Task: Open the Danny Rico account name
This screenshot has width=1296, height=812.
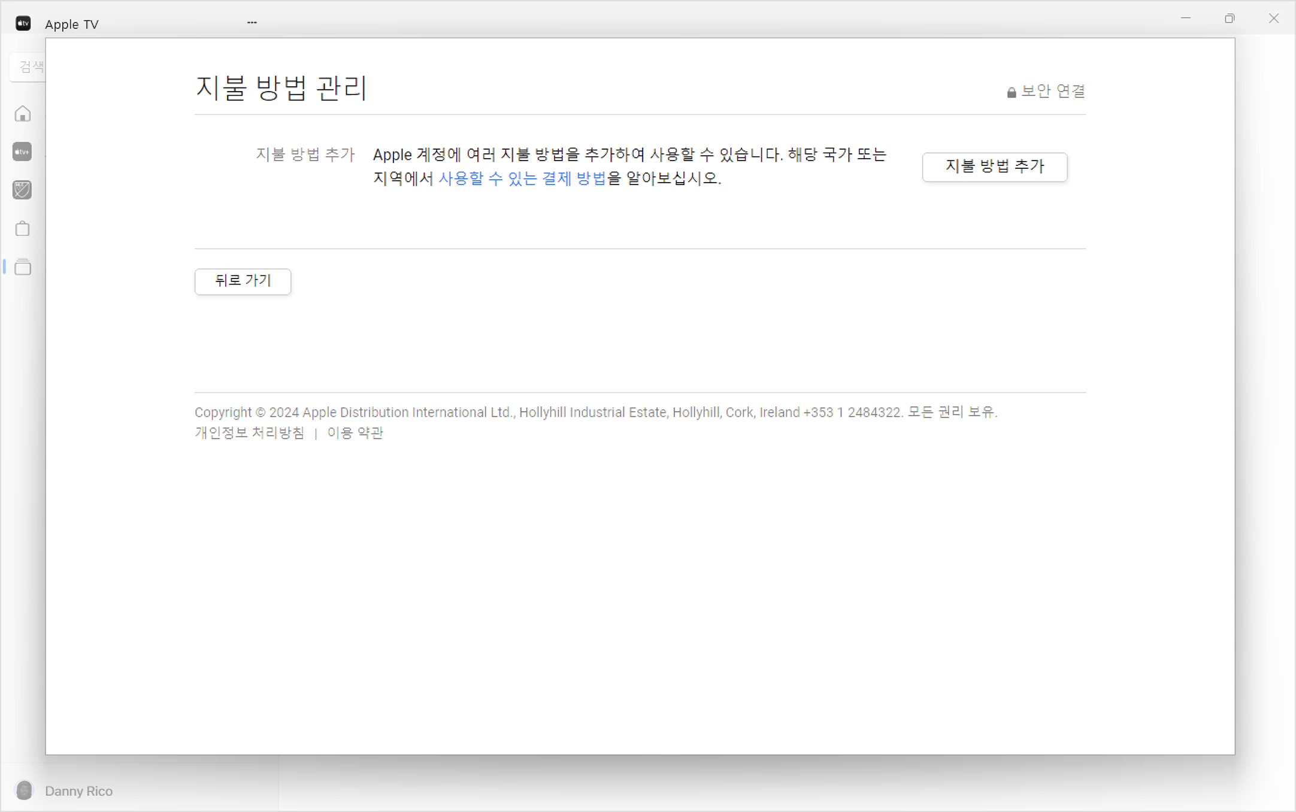Action: pos(78,791)
